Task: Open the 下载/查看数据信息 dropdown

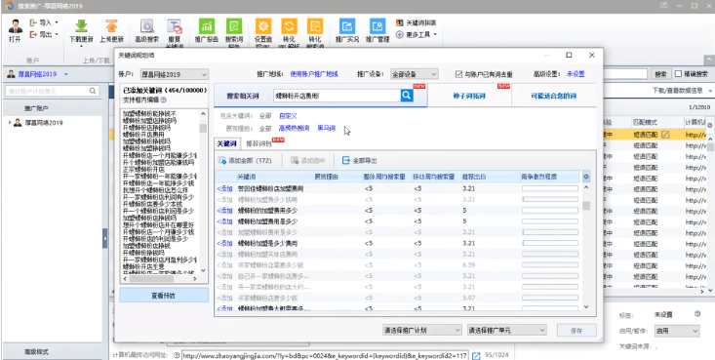Action: (x=682, y=91)
